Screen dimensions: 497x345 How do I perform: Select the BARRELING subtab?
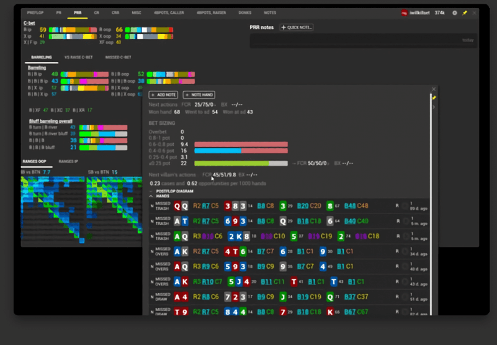42,57
